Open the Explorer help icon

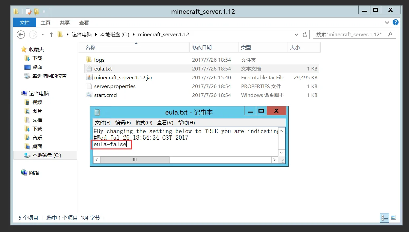(396, 22)
